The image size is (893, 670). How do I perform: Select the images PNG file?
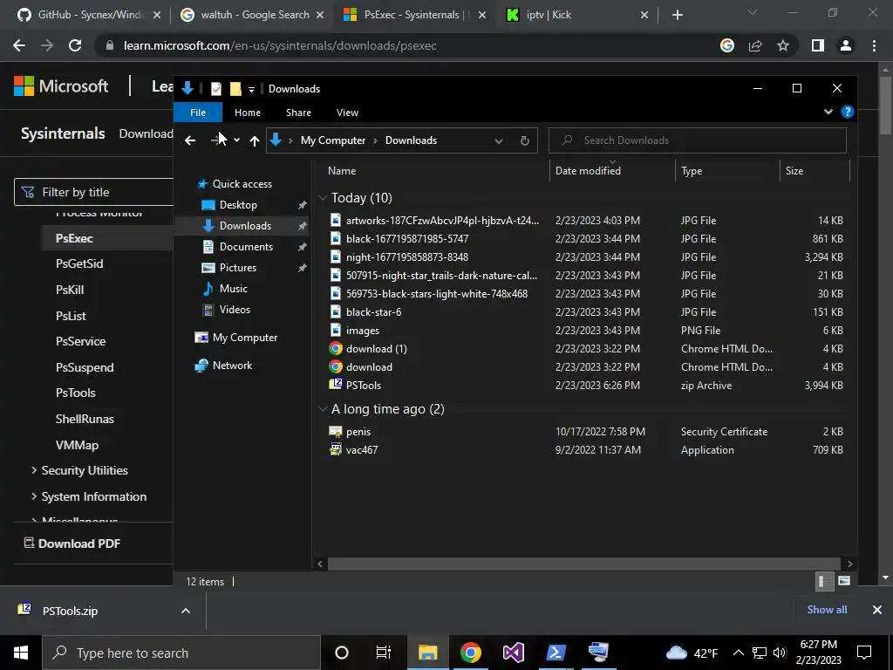click(x=362, y=331)
